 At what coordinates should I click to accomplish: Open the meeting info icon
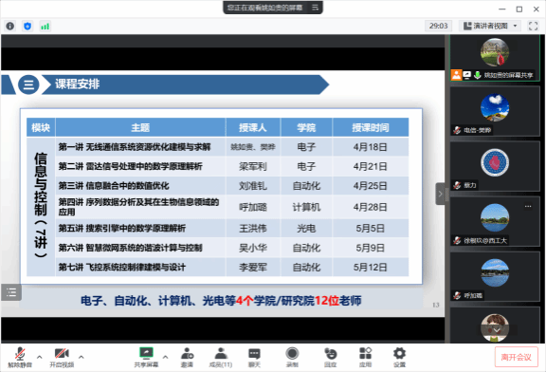click(x=10, y=26)
